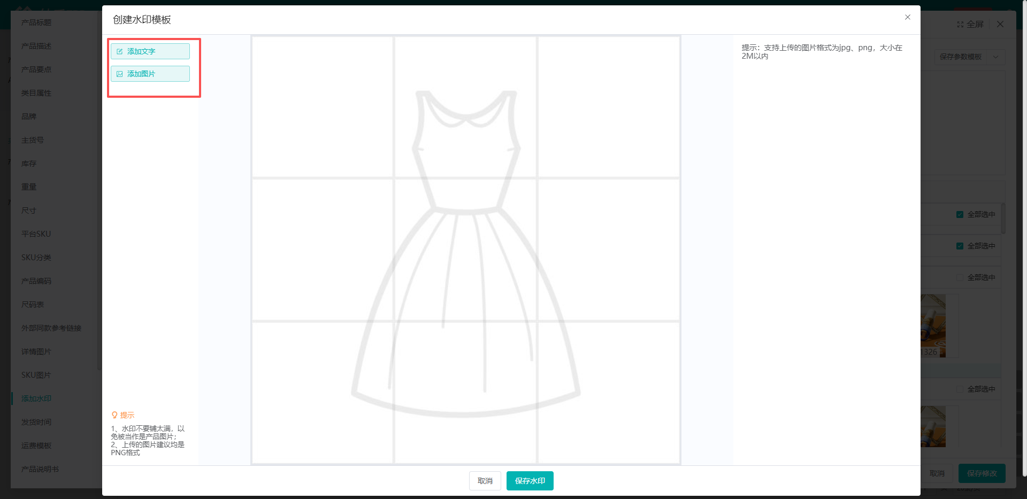Click the orange 提示 lightbulb icon
1027x499 pixels.
[x=114, y=415]
